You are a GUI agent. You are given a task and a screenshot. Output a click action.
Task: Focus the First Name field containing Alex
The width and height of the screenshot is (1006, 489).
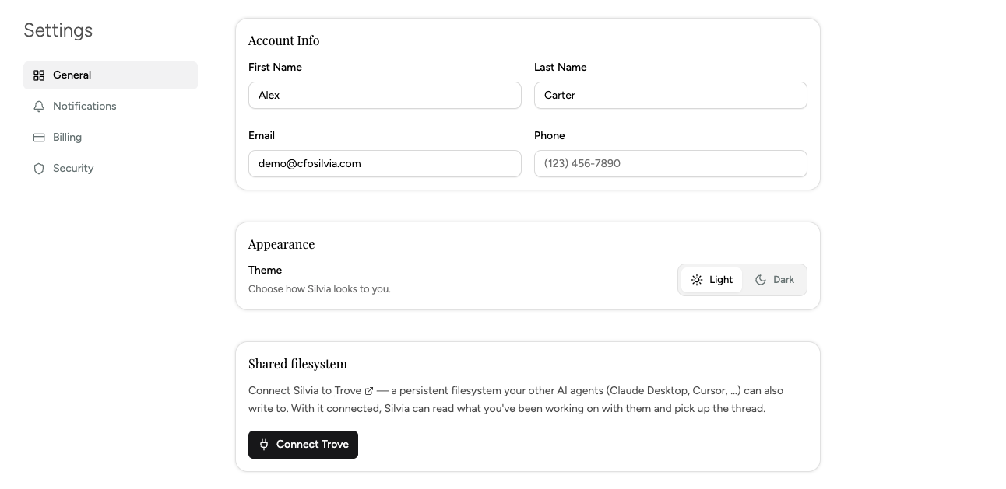coord(385,96)
